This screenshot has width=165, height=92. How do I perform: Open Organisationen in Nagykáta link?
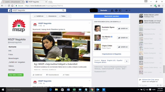[111, 54]
